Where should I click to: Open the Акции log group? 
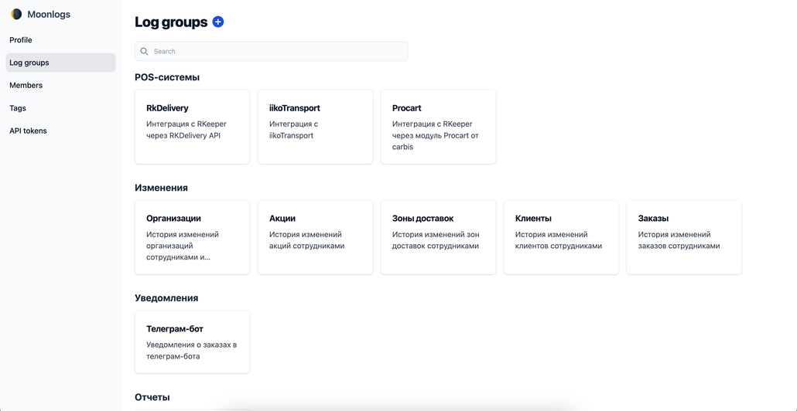pyautogui.click(x=315, y=237)
